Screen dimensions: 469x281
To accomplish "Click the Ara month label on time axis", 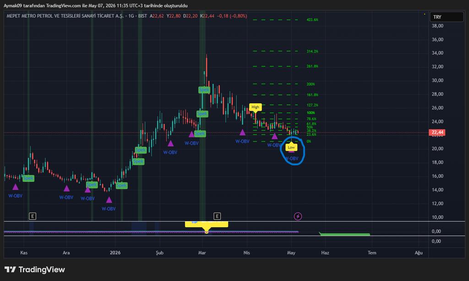I will [66, 253].
